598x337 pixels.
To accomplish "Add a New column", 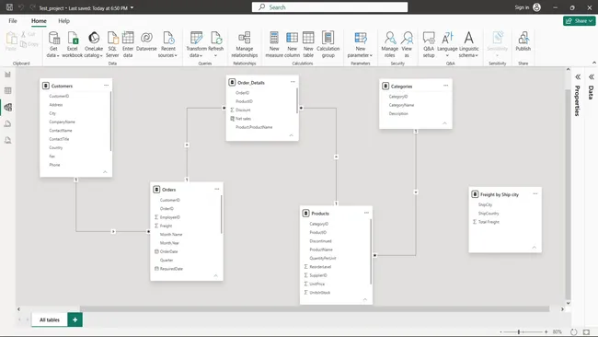I will point(293,44).
